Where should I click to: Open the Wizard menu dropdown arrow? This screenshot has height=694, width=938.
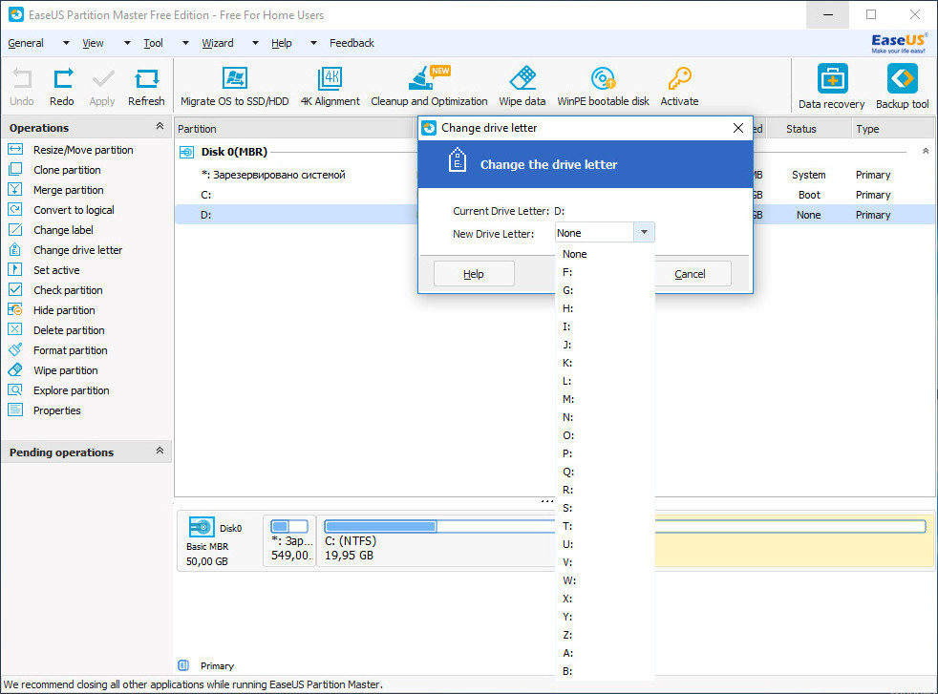pos(255,43)
